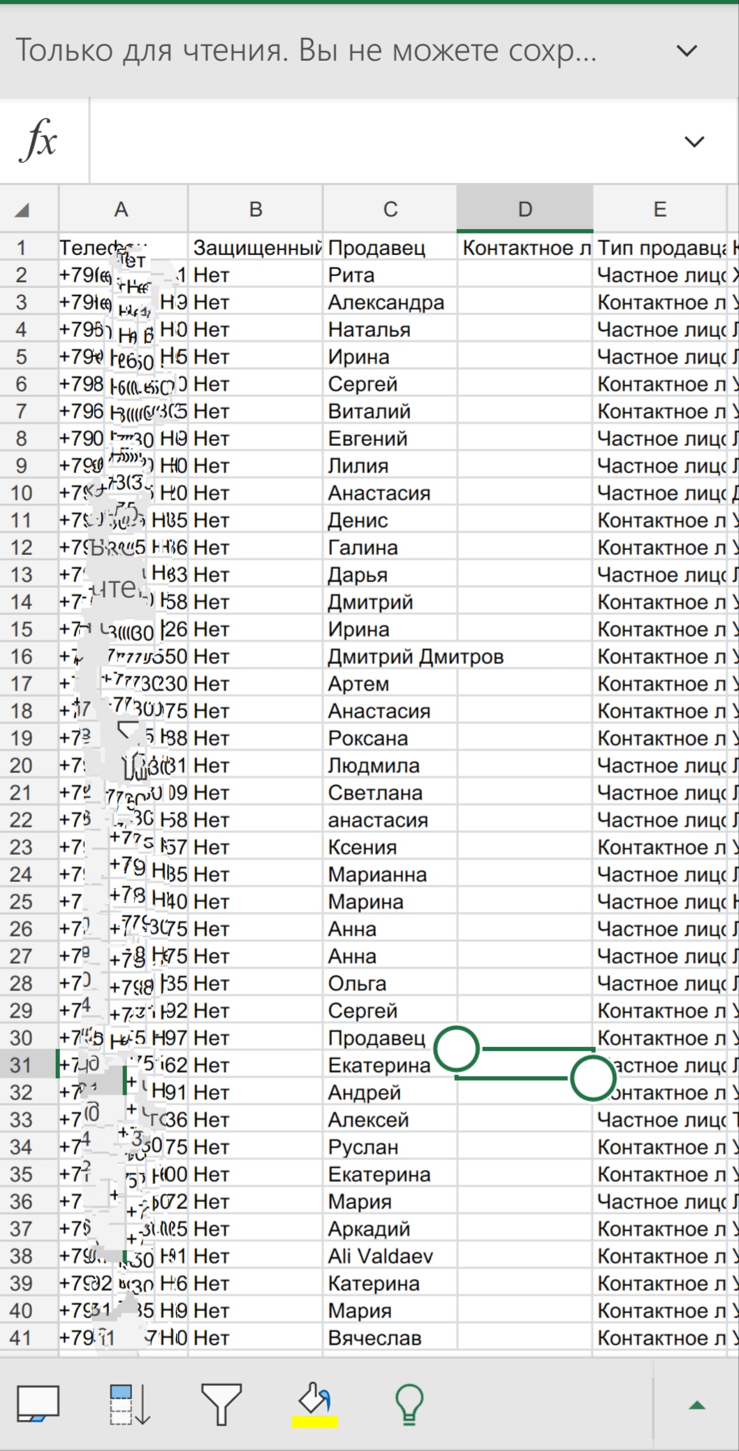Select the Защищенный header cell

pyautogui.click(x=256, y=247)
